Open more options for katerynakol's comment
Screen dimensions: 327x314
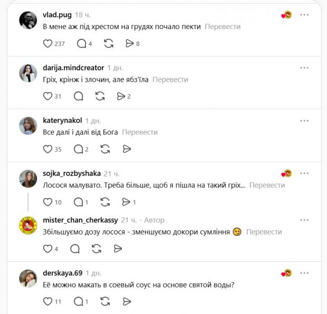pos(304,121)
